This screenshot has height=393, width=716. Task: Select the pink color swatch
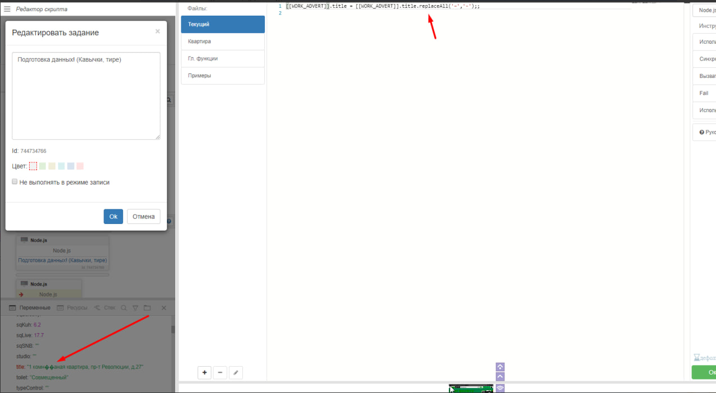point(80,166)
